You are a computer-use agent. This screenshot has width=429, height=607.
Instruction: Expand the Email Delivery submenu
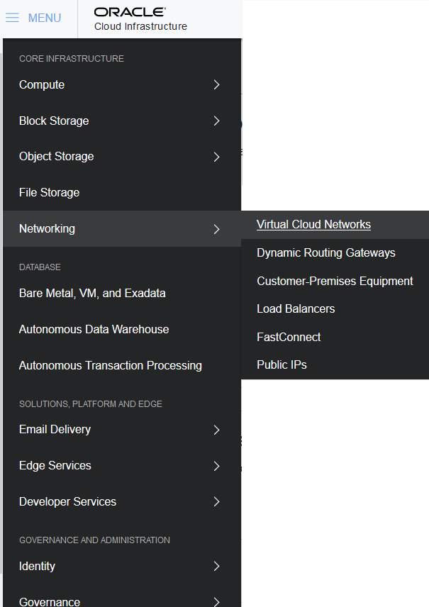(216, 429)
